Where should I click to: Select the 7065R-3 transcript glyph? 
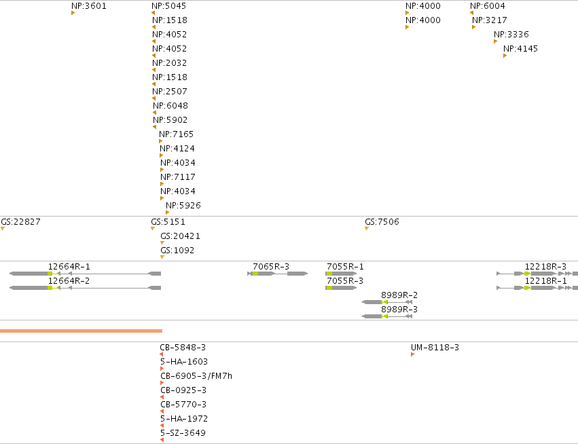point(278,274)
